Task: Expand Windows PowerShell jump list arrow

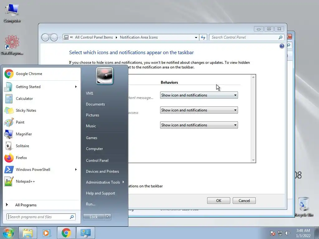Action: (x=76, y=170)
